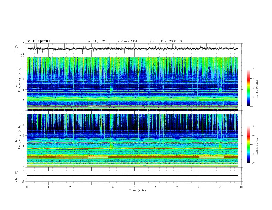This screenshot has height=210, width=272.
Task: Click time axis tick label 6
Action: (156, 187)
